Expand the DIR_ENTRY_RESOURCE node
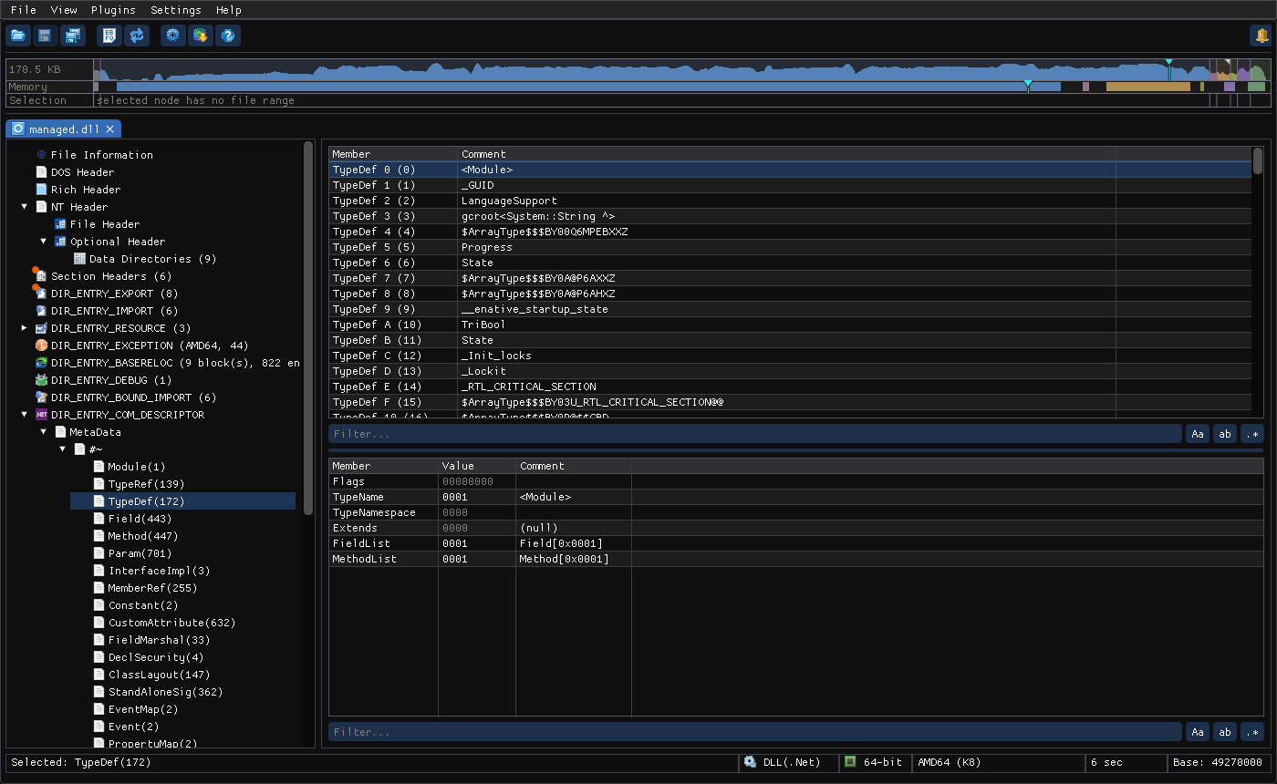 click(25, 328)
